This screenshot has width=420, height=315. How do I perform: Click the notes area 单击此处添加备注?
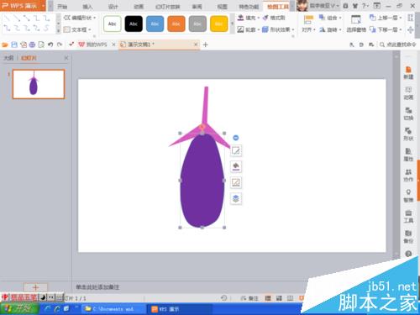pyautogui.click(x=97, y=287)
